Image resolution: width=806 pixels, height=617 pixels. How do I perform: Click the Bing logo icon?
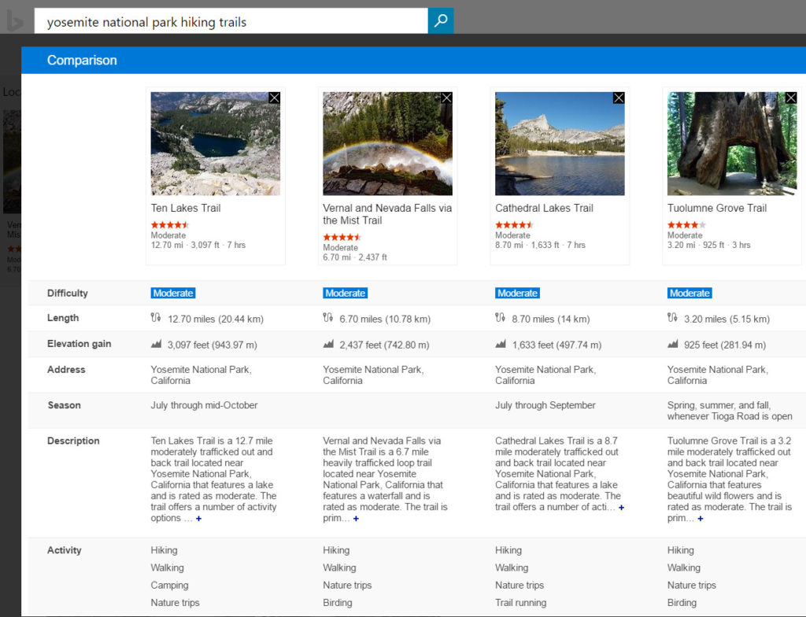[x=15, y=22]
